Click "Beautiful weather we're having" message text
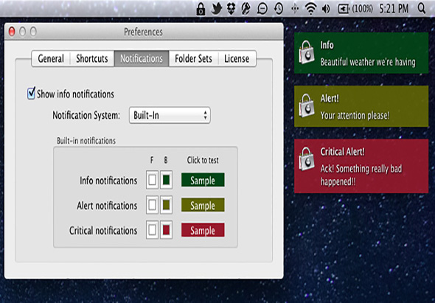 tap(368, 62)
